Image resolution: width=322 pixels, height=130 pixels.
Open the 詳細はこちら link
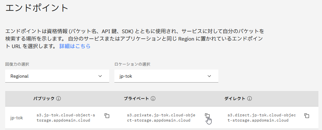tap(75, 46)
